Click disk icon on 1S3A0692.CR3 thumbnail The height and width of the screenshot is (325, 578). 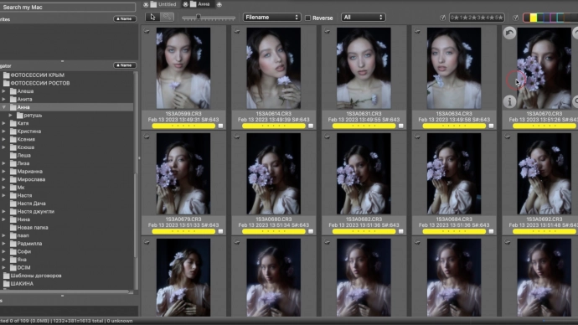pos(508,137)
